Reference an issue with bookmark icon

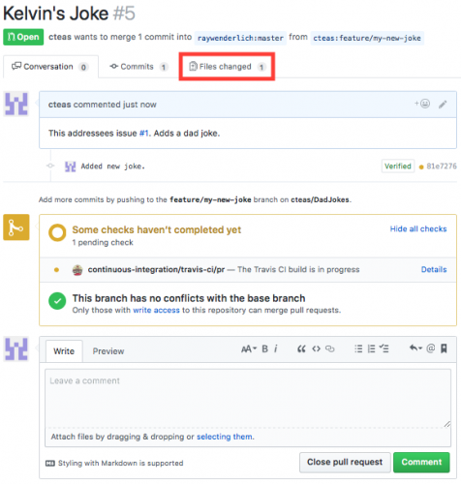[444, 348]
